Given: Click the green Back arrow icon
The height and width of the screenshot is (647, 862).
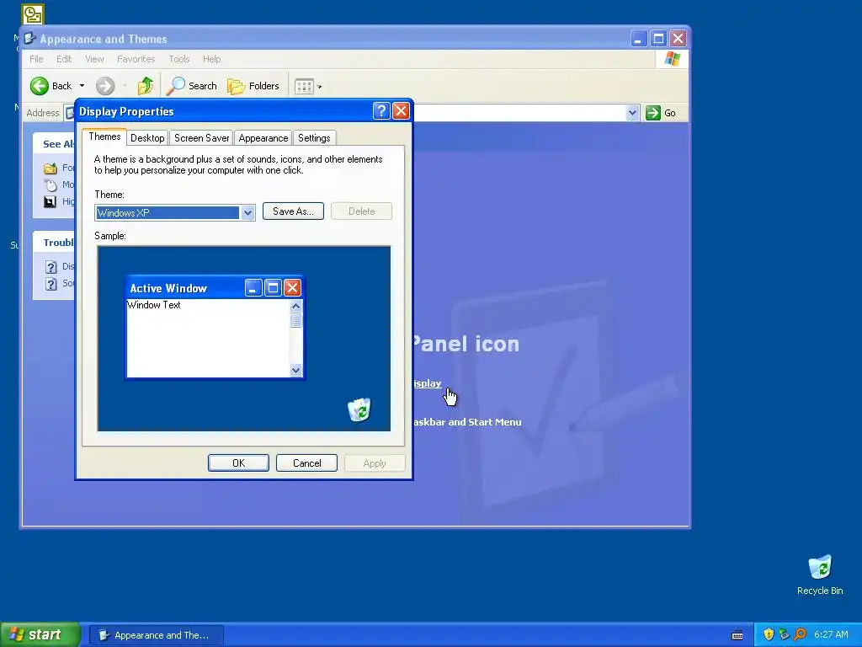Looking at the screenshot, I should point(40,86).
